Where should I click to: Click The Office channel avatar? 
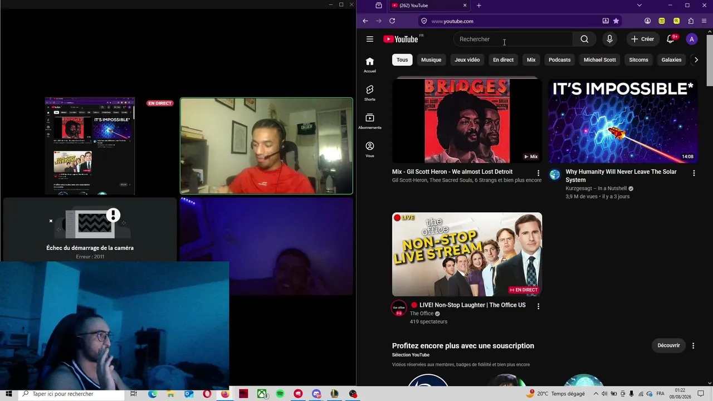[399, 308]
